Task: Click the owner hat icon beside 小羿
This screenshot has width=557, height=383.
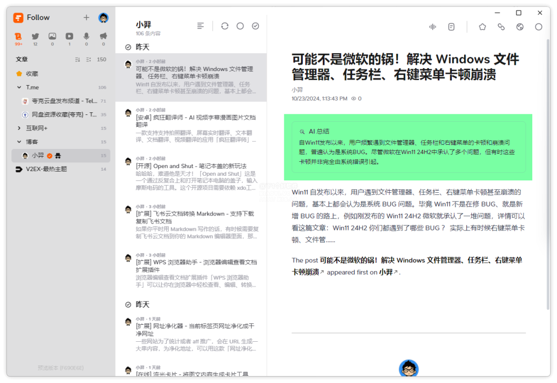Action: (58, 156)
